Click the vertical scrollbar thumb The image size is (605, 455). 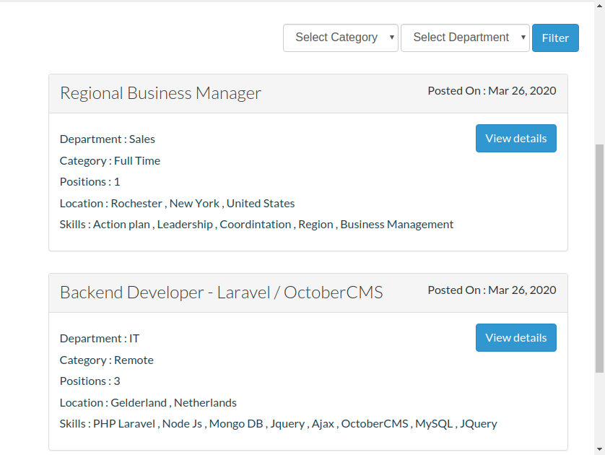coord(600,258)
